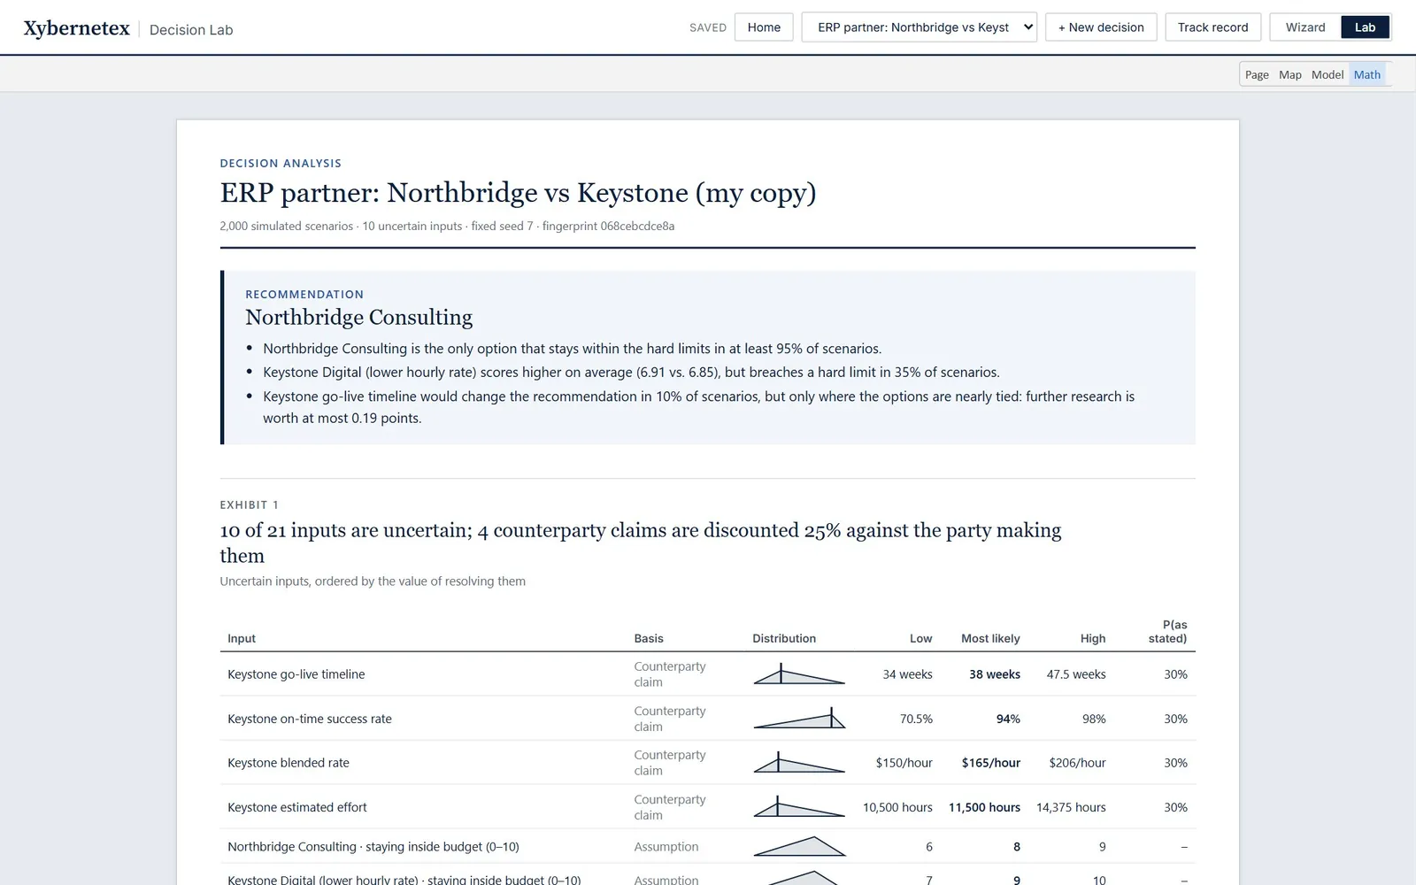This screenshot has width=1416, height=885.
Task: Click the 'Keystone on-time success rate' row
Action: point(707,719)
